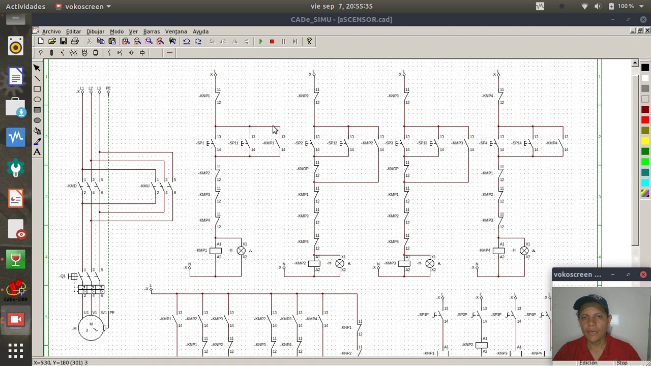Viewport: 651px width, 366px height.
Task: Open a file using the folder icon
Action: pos(52,41)
